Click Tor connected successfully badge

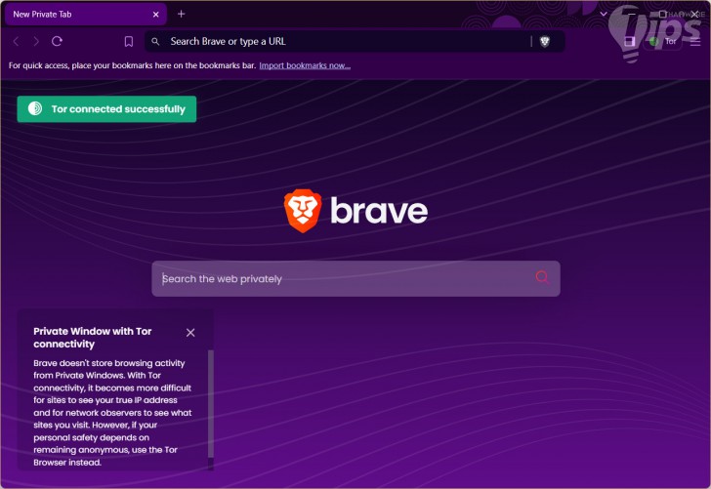point(106,109)
